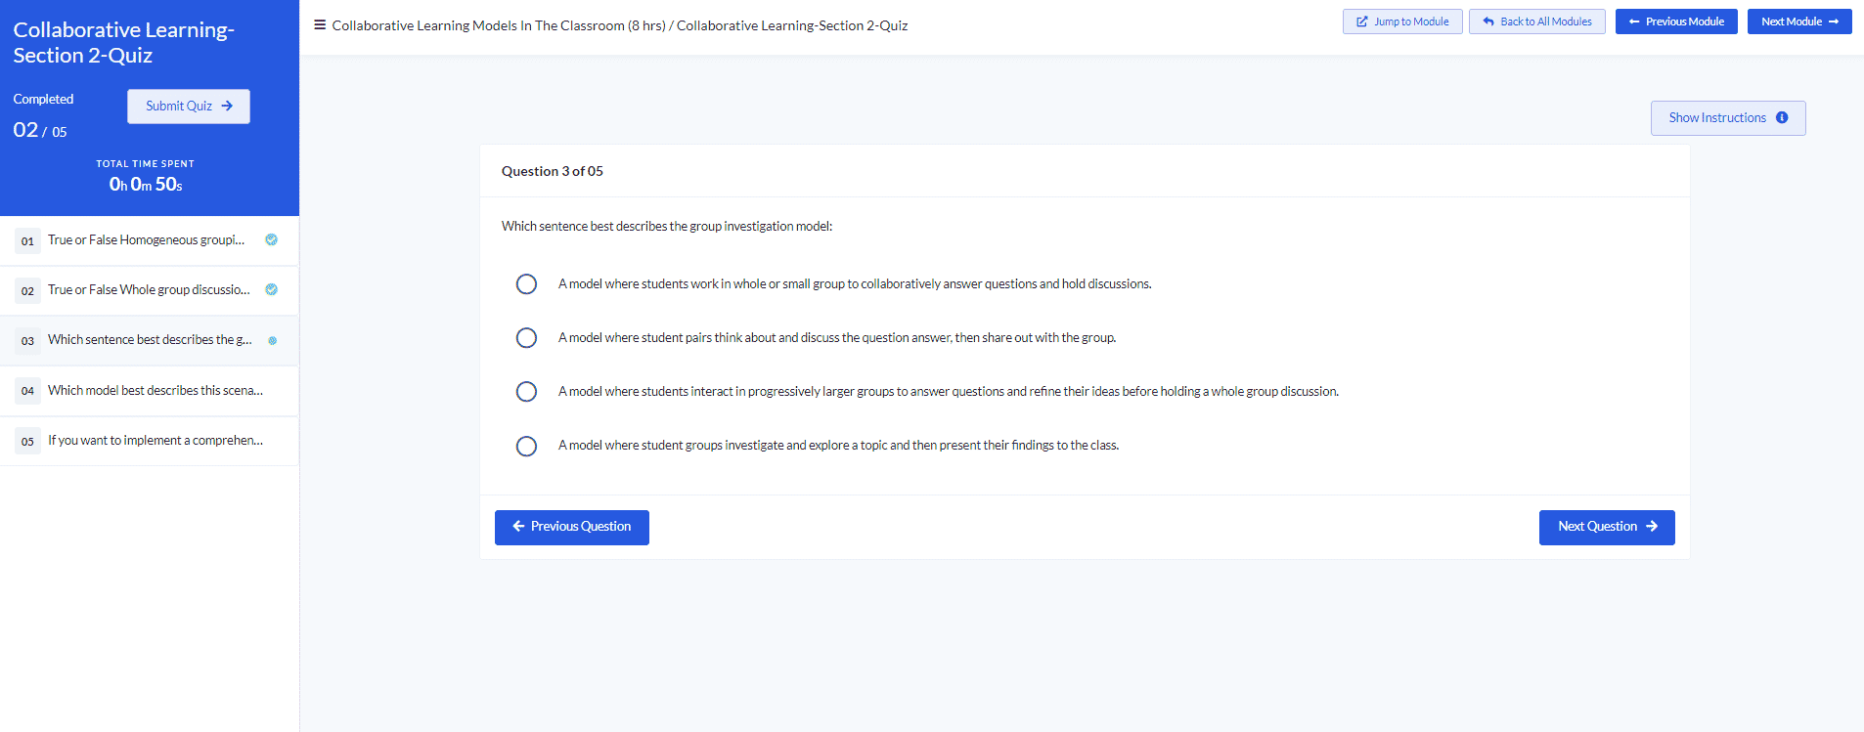Image resolution: width=1864 pixels, height=732 pixels.
Task: Select the student pairs think and discuss option
Action: (x=526, y=337)
